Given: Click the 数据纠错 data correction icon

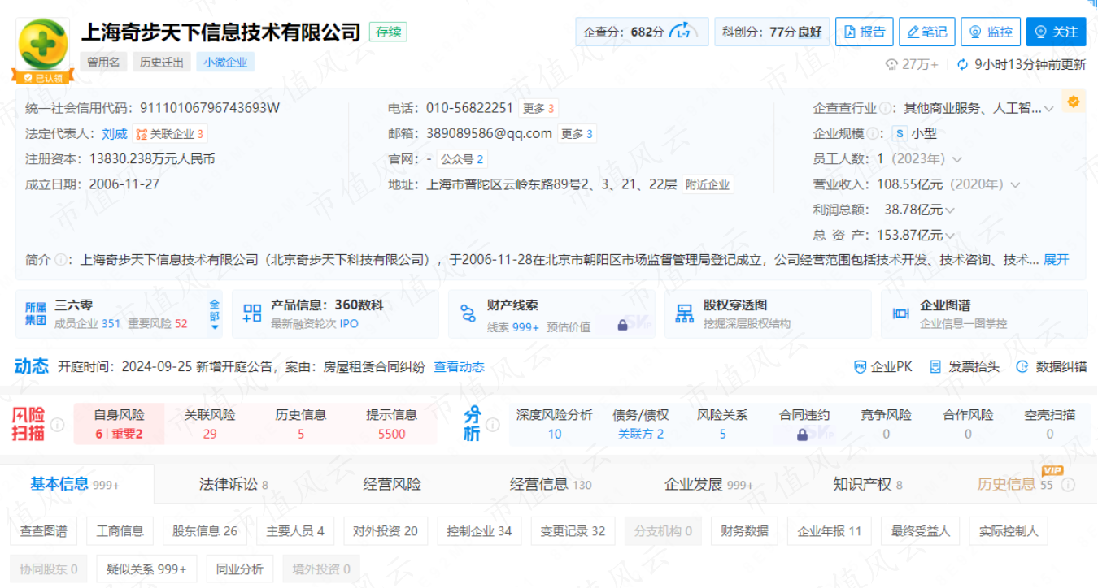Looking at the screenshot, I should pos(1022,367).
